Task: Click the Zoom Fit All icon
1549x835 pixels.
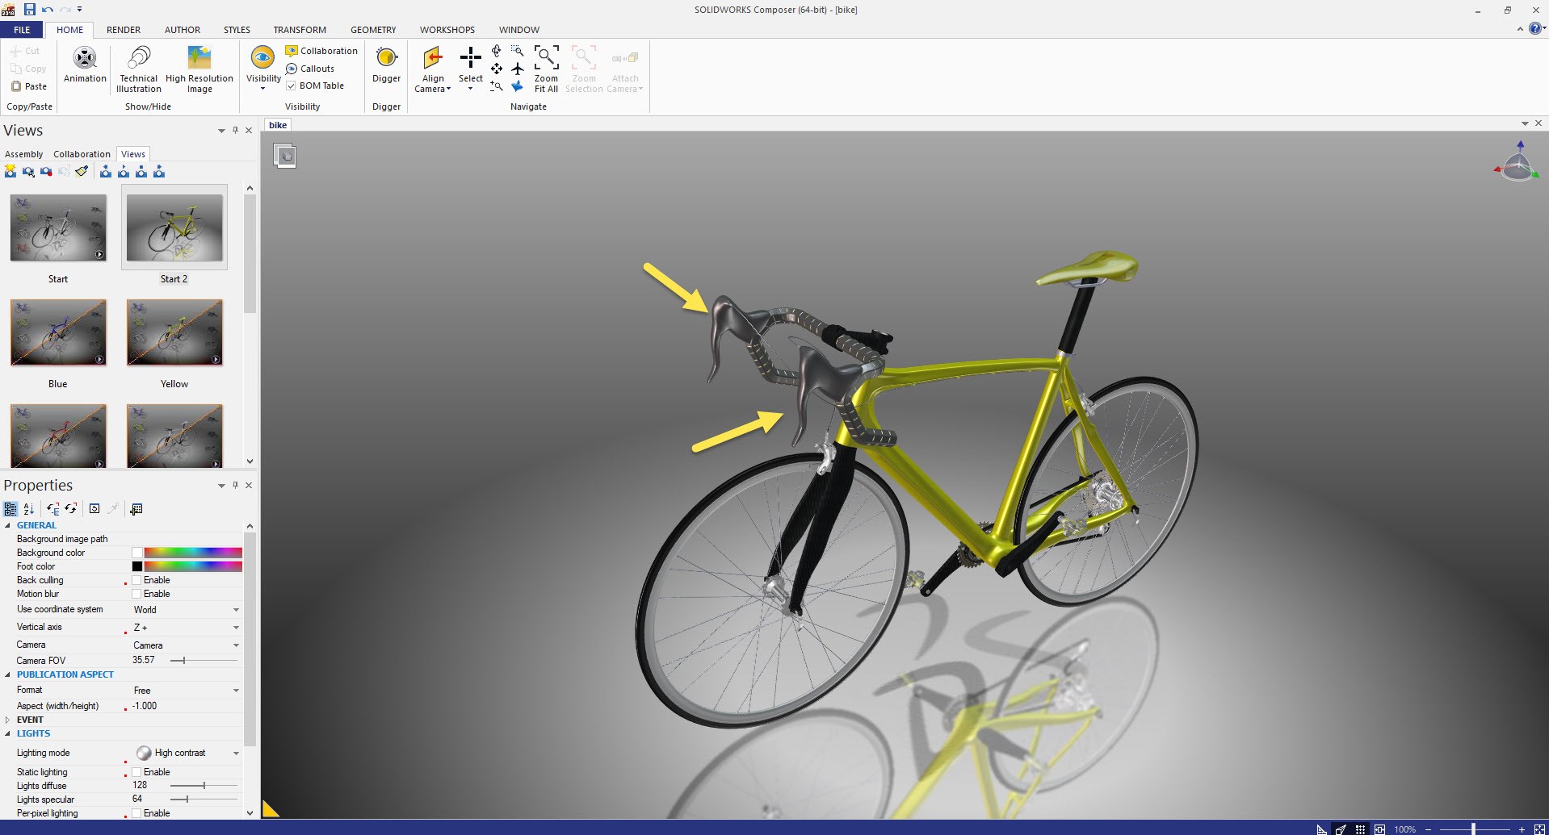Action: [546, 59]
